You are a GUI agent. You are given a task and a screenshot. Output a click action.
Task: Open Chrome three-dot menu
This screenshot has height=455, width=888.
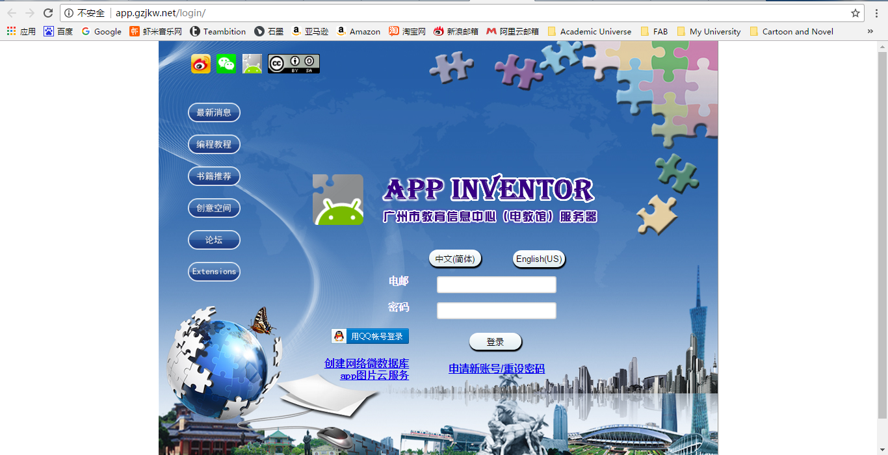876,13
